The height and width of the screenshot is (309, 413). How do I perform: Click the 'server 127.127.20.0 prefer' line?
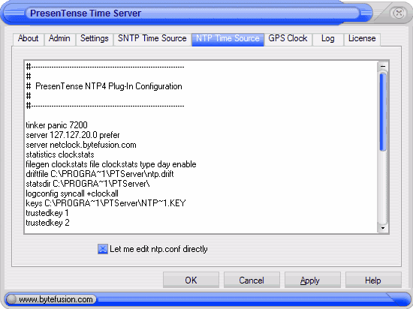(x=73, y=135)
